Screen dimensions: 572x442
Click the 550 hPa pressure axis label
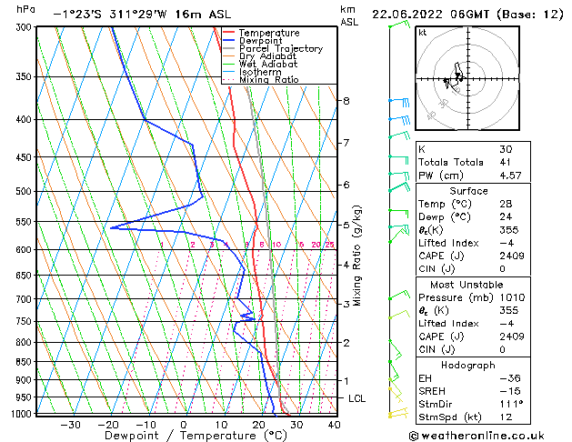click(x=25, y=222)
